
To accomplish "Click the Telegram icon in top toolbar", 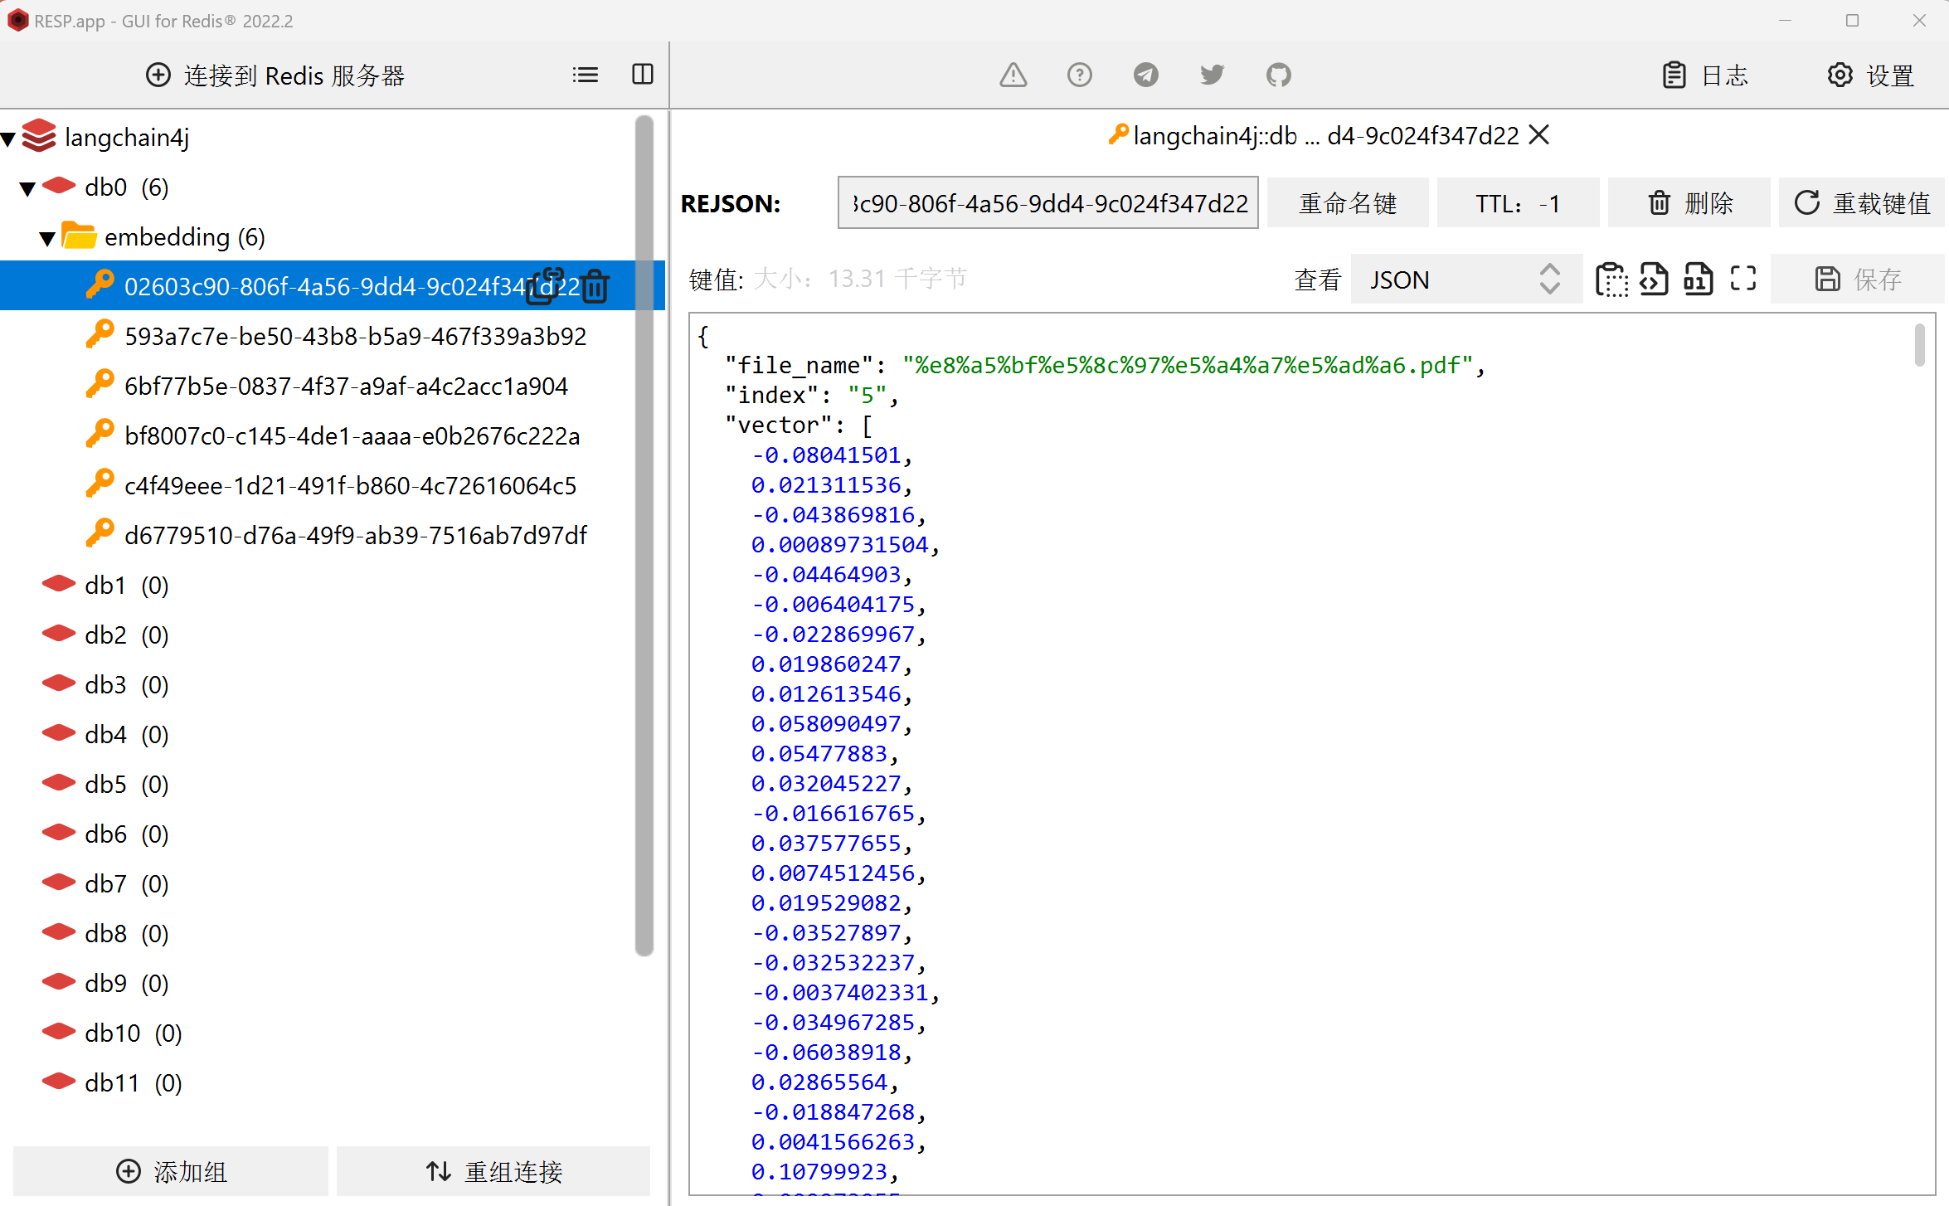I will tap(1145, 75).
